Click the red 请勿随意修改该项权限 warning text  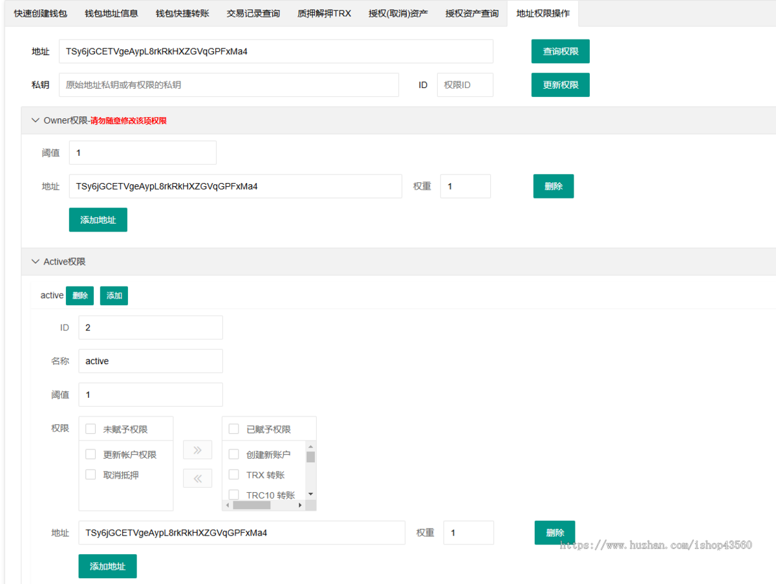[129, 120]
